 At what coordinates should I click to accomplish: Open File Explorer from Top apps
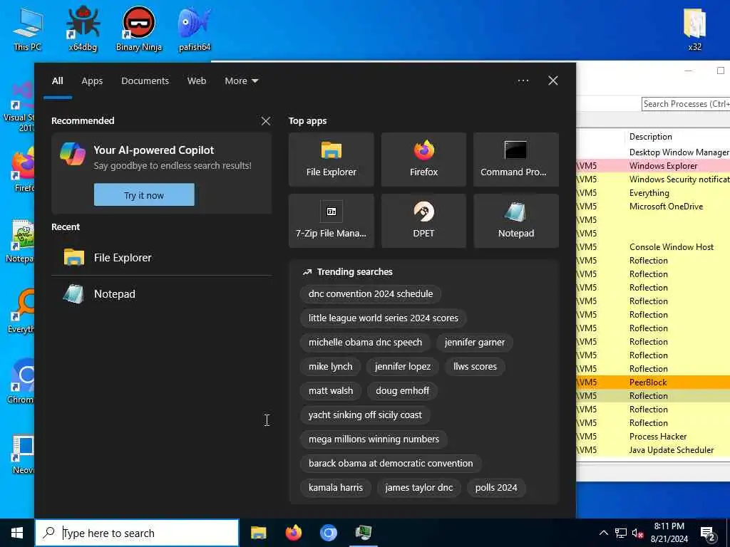[331, 160]
